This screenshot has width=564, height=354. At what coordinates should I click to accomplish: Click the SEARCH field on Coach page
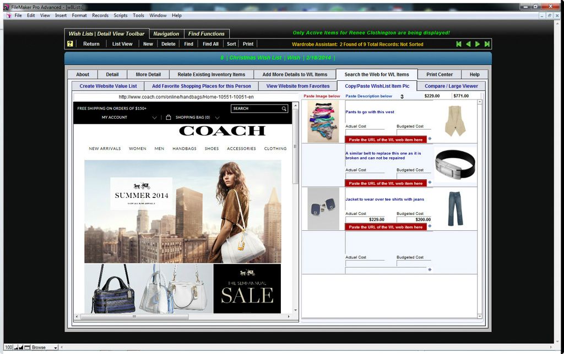259,108
